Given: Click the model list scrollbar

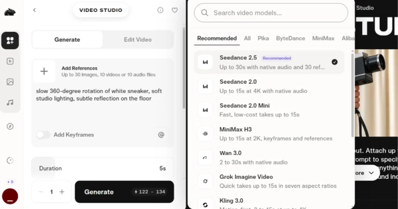Looking at the screenshot, I should 353,95.
